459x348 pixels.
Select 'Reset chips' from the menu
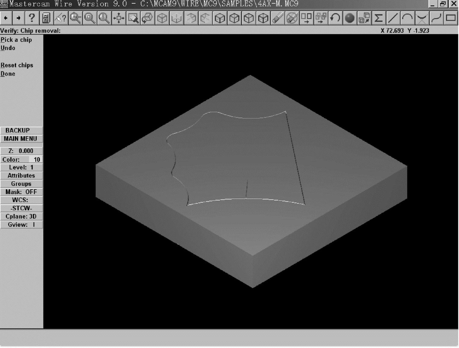pos(17,65)
